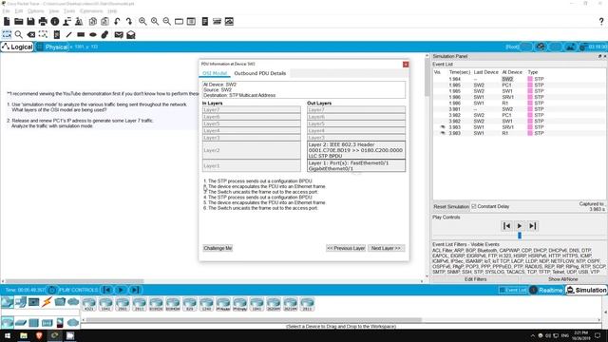
Task: Choose the 1941 router device
Action: click(105, 304)
